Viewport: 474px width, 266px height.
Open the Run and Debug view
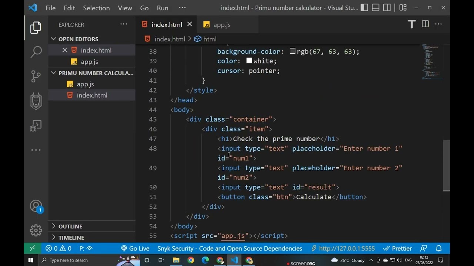coord(36,126)
